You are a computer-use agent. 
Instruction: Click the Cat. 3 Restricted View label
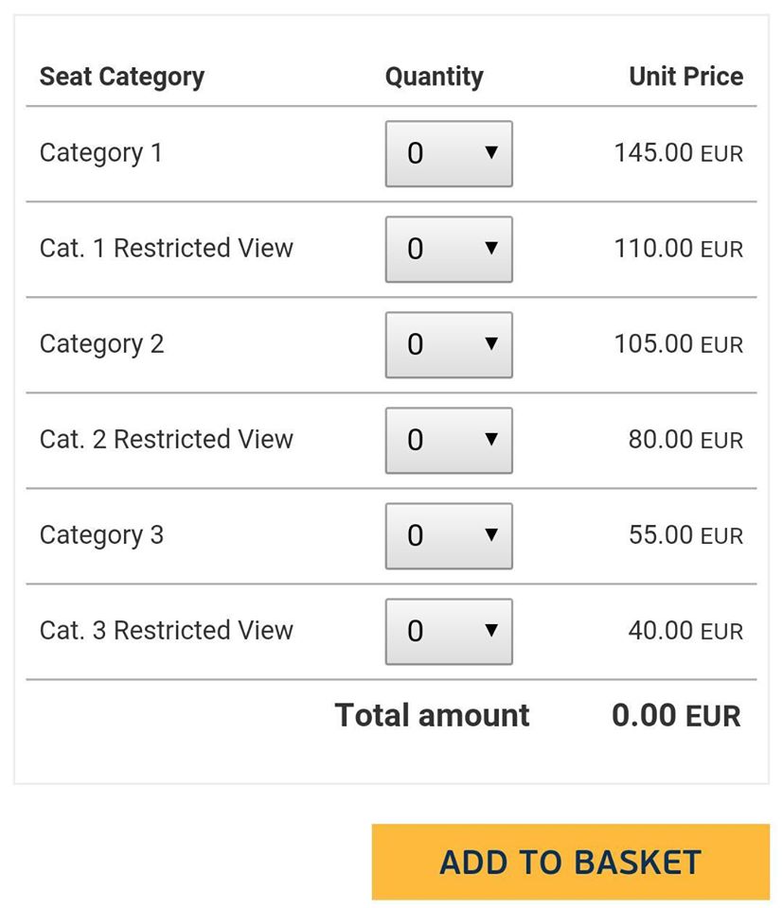pyautogui.click(x=167, y=631)
